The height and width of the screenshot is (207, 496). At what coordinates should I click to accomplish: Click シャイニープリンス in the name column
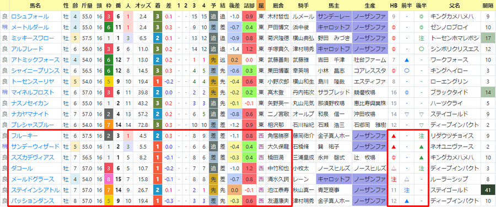point(35,71)
